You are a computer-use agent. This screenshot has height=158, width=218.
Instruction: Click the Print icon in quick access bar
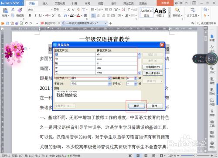tap(17, 23)
